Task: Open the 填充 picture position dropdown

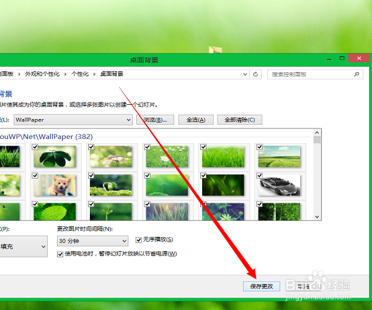Action: tap(24, 246)
